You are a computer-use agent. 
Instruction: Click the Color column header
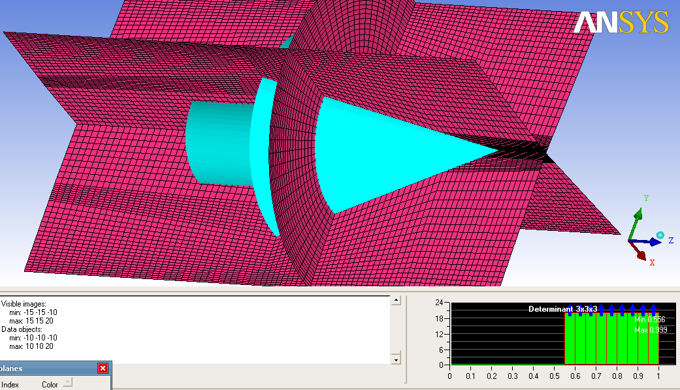(50, 385)
